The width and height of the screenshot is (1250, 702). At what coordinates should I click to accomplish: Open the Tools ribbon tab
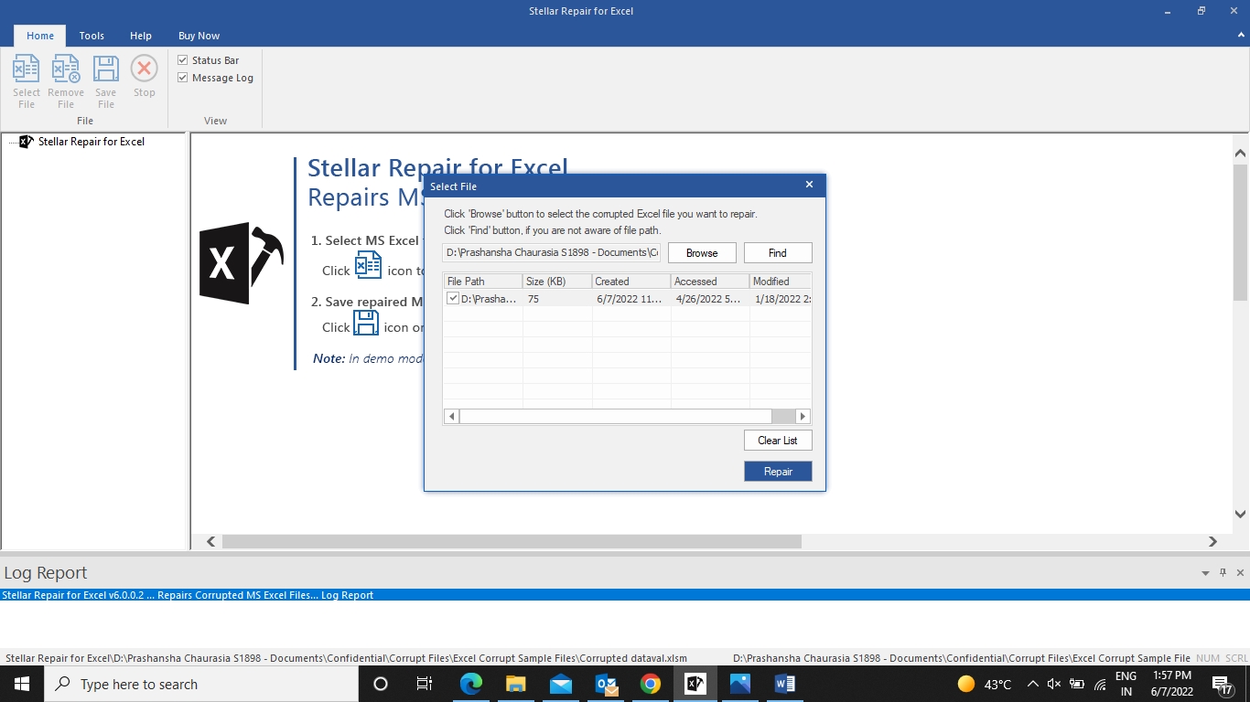[92, 36]
